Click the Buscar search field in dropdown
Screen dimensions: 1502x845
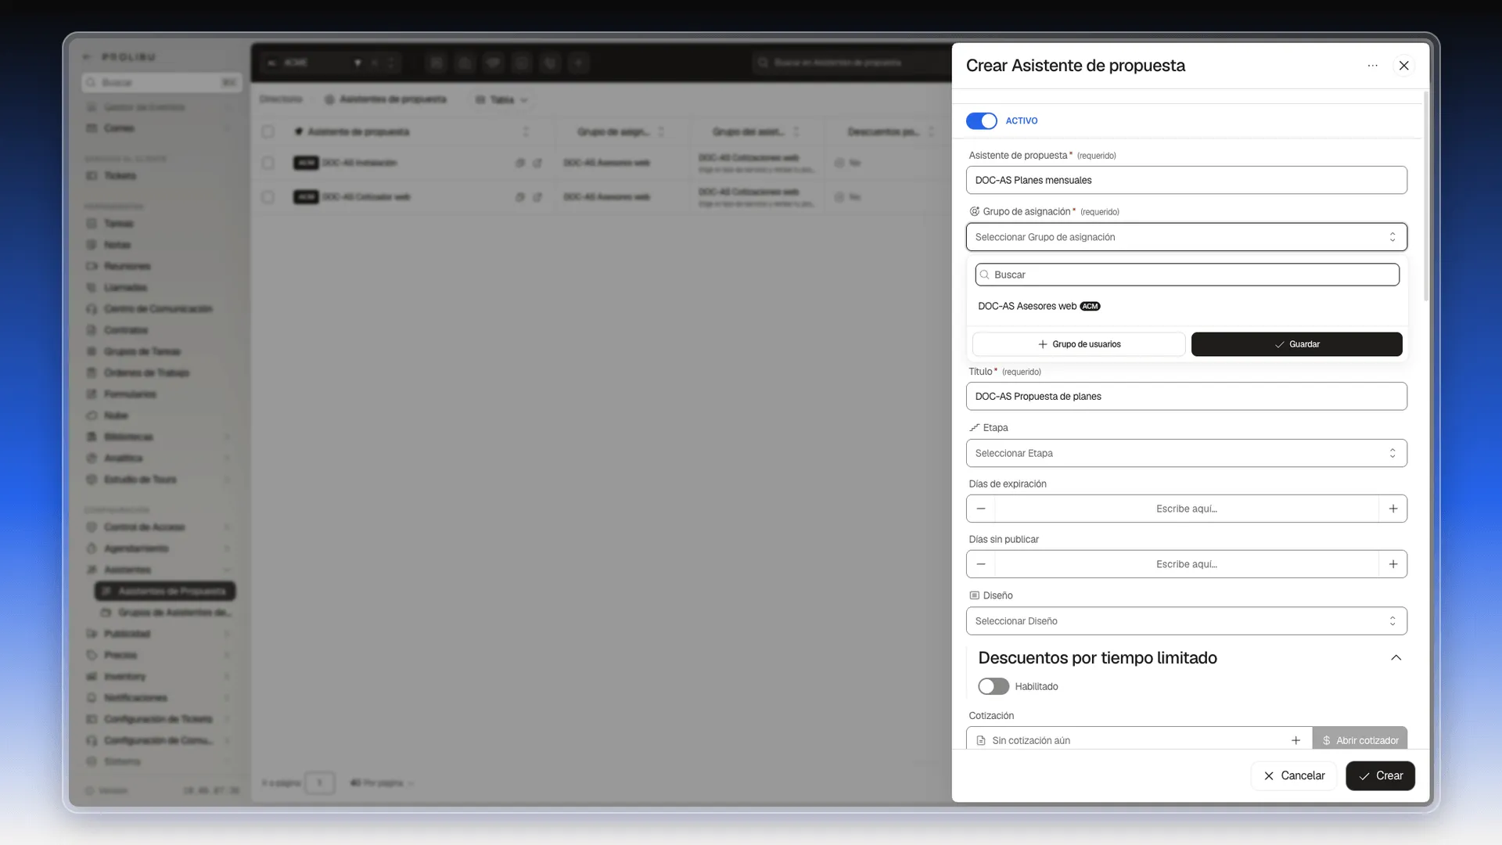point(1187,275)
